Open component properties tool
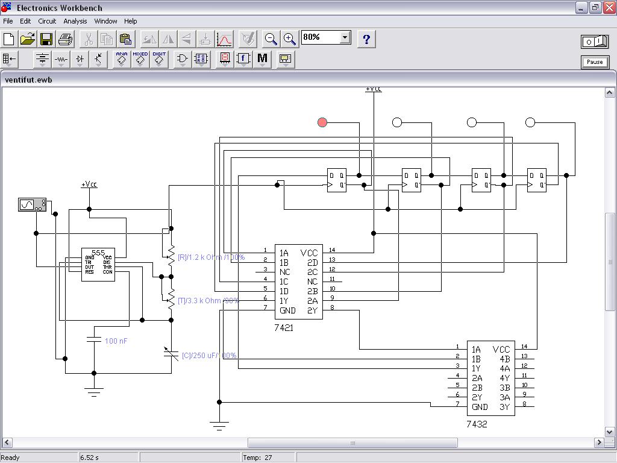The width and height of the screenshot is (617, 463). tap(248, 39)
